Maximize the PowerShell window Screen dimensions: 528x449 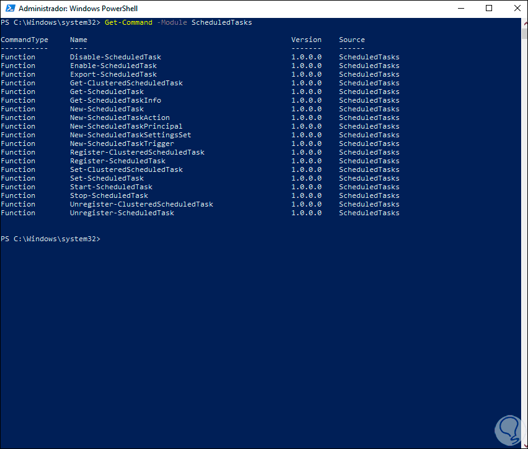(x=489, y=8)
